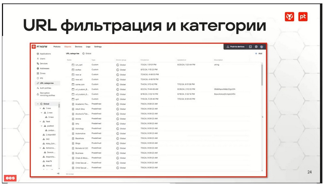The width and height of the screenshot is (326, 188).
Task: Click the list icon beside Anime
Action: [73, 119]
